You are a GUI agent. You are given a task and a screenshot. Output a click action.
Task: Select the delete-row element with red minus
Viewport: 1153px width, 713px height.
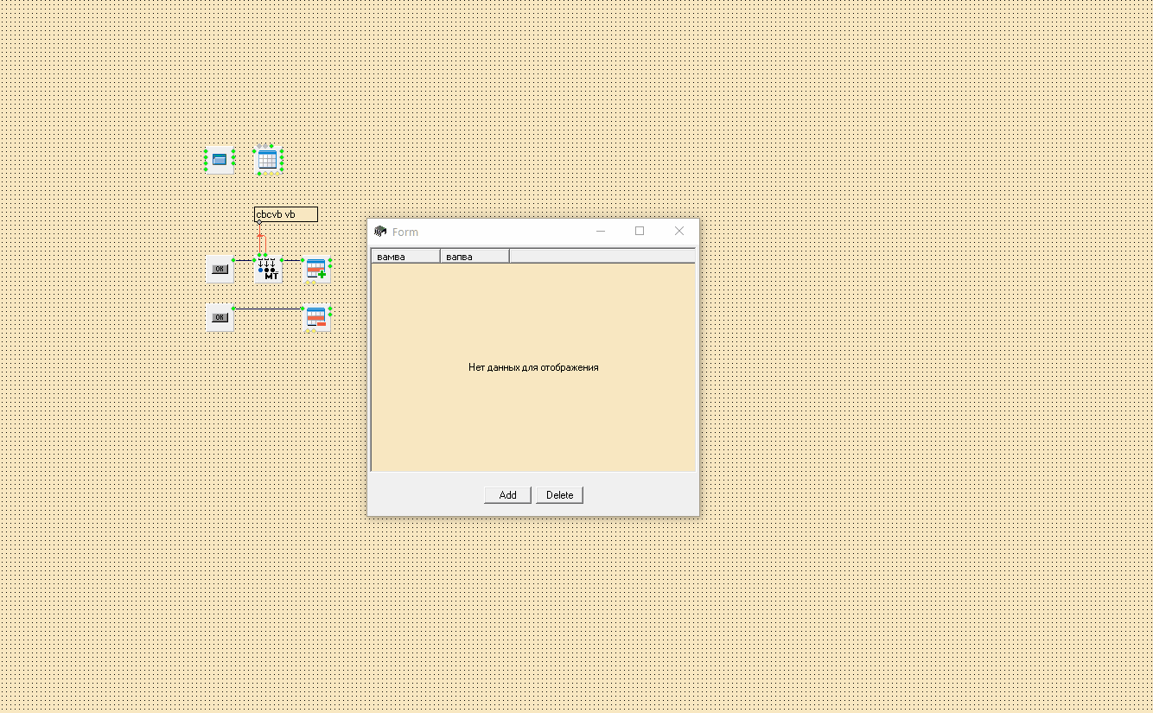[x=316, y=318]
